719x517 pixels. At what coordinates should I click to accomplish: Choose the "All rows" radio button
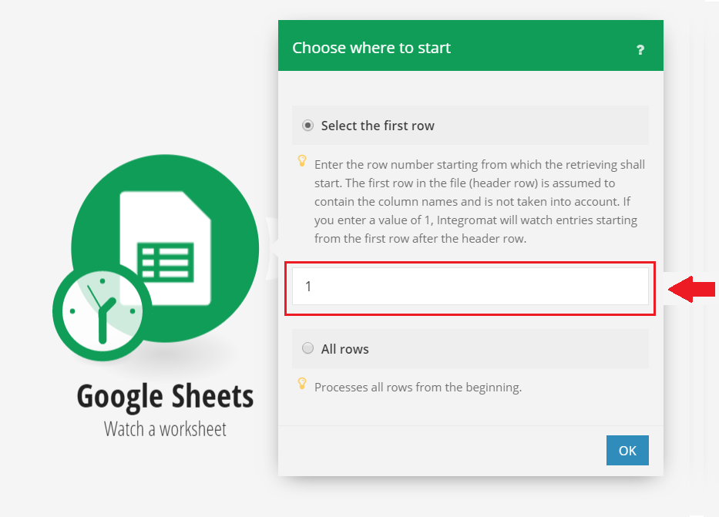pos(308,349)
